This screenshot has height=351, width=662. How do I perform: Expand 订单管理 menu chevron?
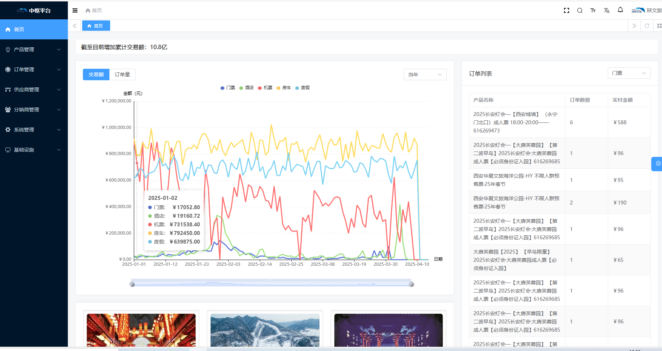(x=59, y=69)
